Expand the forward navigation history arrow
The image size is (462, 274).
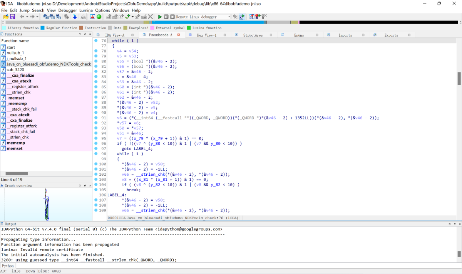37,17
